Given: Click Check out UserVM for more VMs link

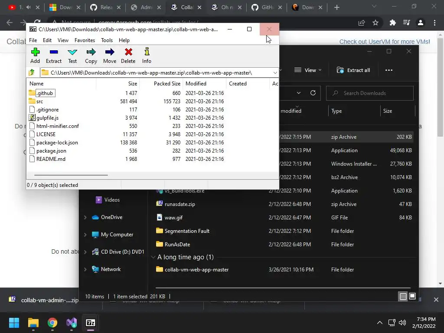Looking at the screenshot, I should (x=385, y=42).
